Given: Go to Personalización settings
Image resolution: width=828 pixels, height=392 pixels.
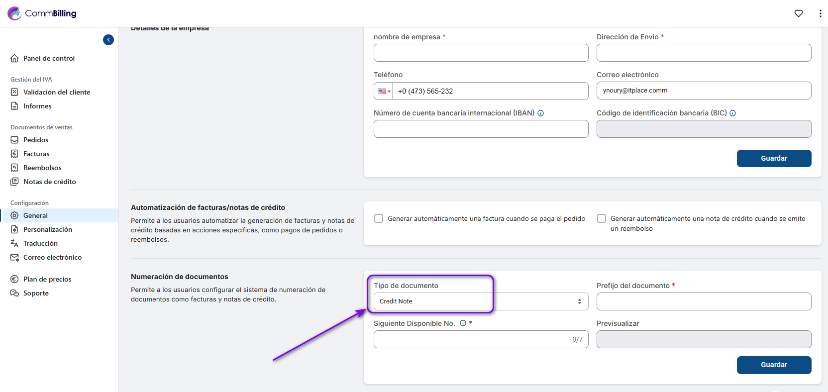Looking at the screenshot, I should (48, 229).
